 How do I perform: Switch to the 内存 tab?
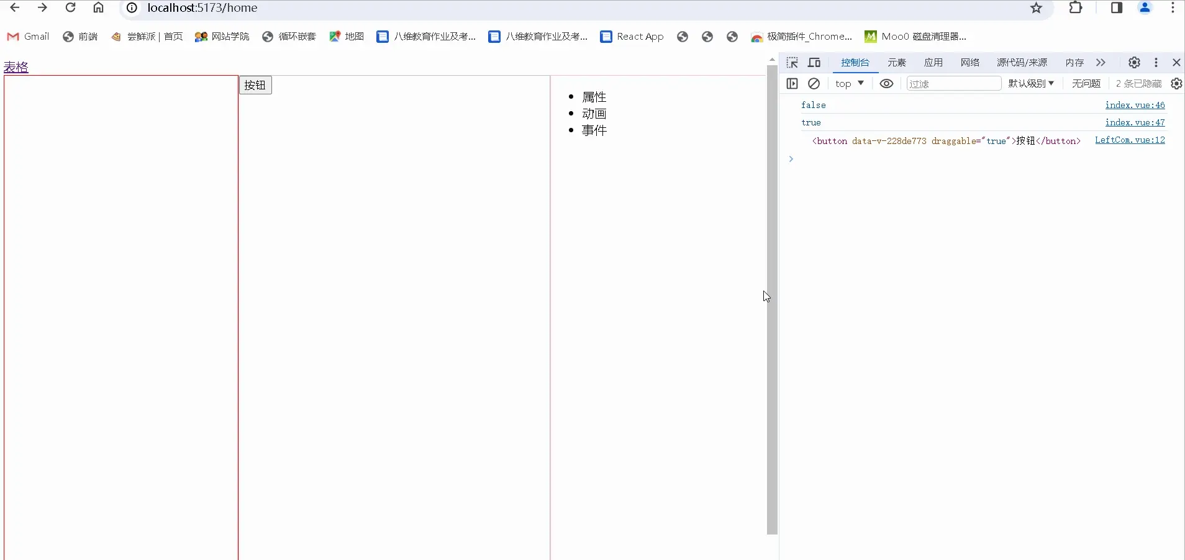pyautogui.click(x=1074, y=63)
